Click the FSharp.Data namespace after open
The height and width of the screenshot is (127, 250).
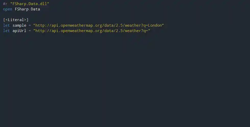click(x=28, y=9)
